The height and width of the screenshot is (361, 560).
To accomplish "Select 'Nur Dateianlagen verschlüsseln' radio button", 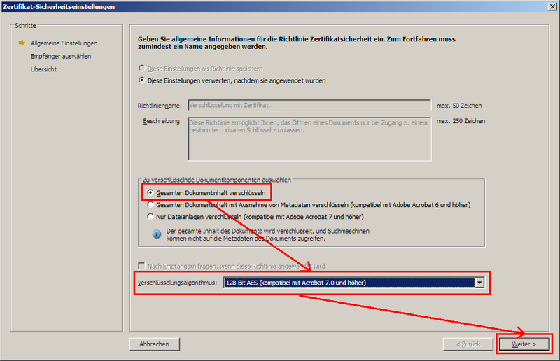I will pyautogui.click(x=150, y=218).
